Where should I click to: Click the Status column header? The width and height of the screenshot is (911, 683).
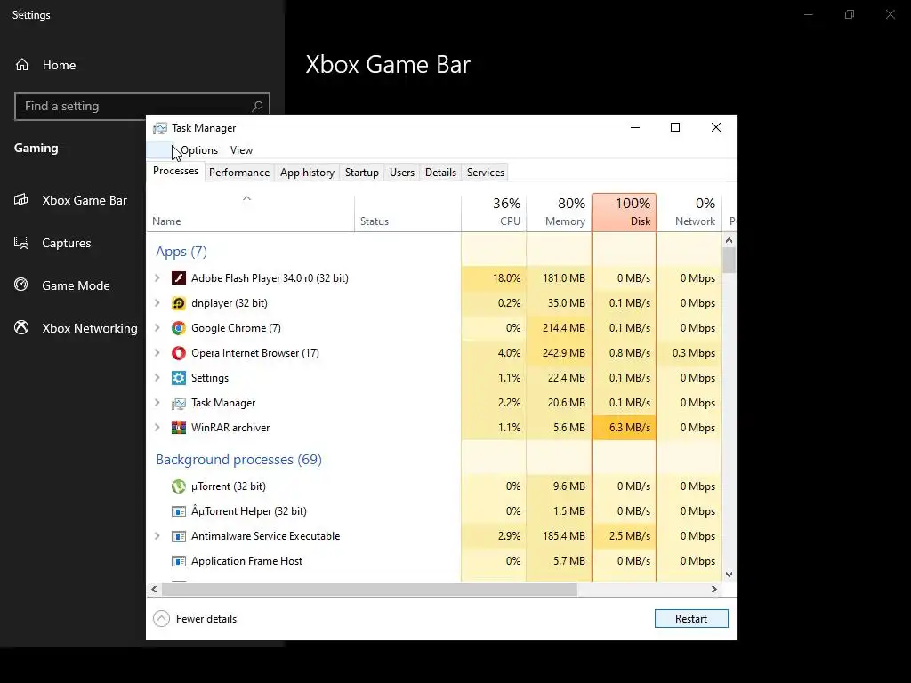tap(407, 213)
